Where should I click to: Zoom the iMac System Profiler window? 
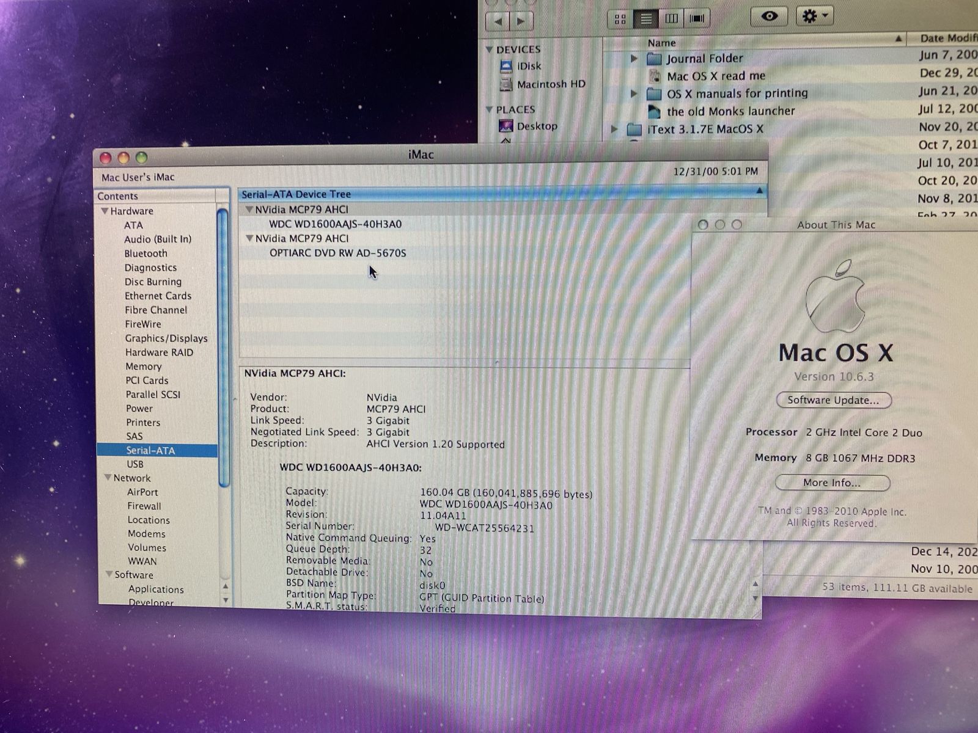pos(141,158)
